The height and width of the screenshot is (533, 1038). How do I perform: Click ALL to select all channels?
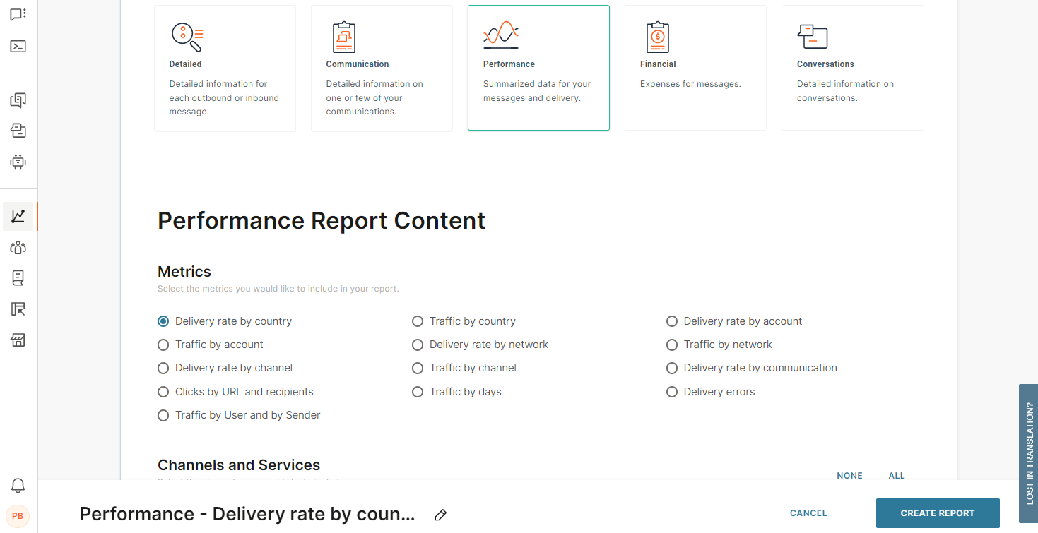tap(897, 476)
